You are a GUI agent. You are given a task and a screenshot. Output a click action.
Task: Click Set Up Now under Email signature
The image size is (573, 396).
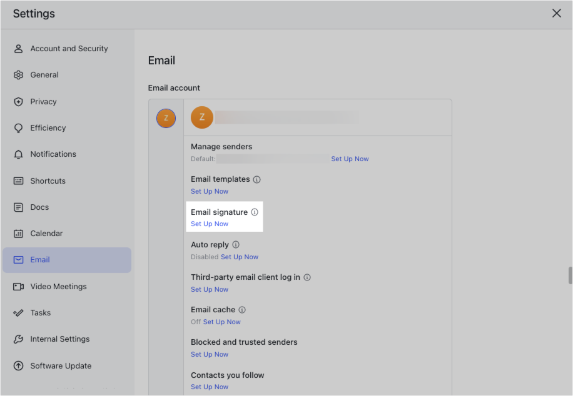(209, 224)
